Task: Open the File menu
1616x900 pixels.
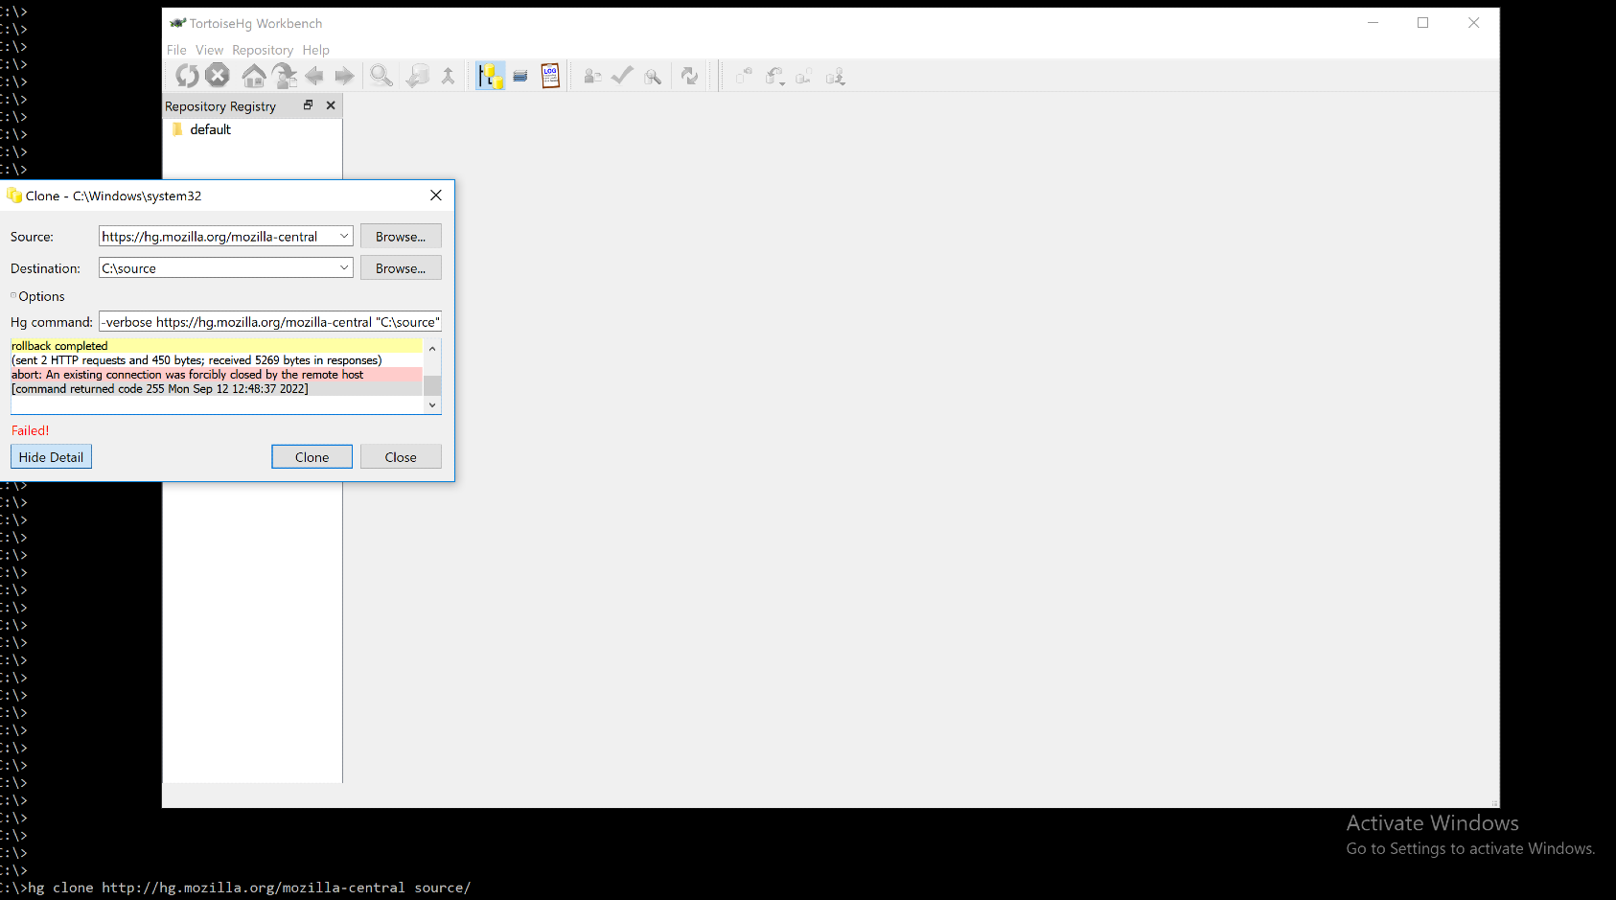Action: coord(176,50)
